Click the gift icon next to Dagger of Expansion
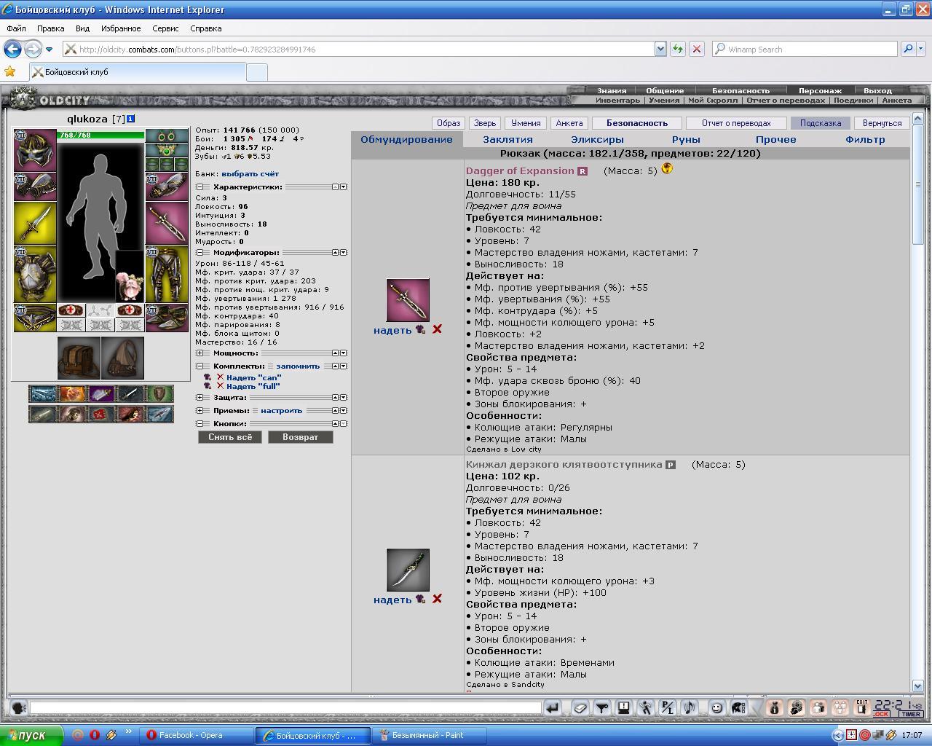 point(667,170)
